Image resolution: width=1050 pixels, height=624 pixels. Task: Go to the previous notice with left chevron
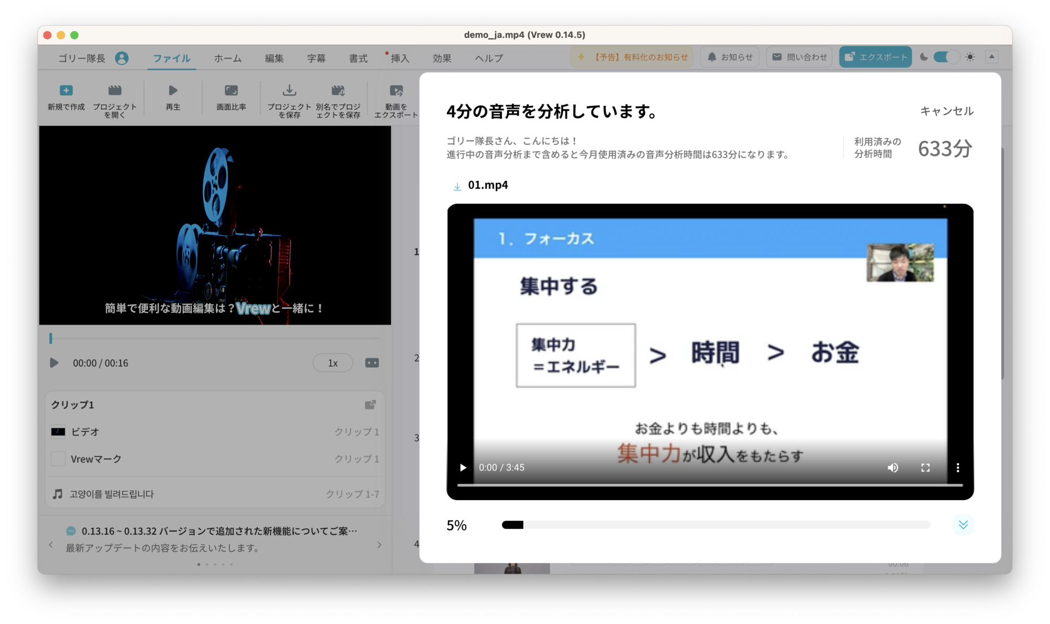click(x=51, y=545)
